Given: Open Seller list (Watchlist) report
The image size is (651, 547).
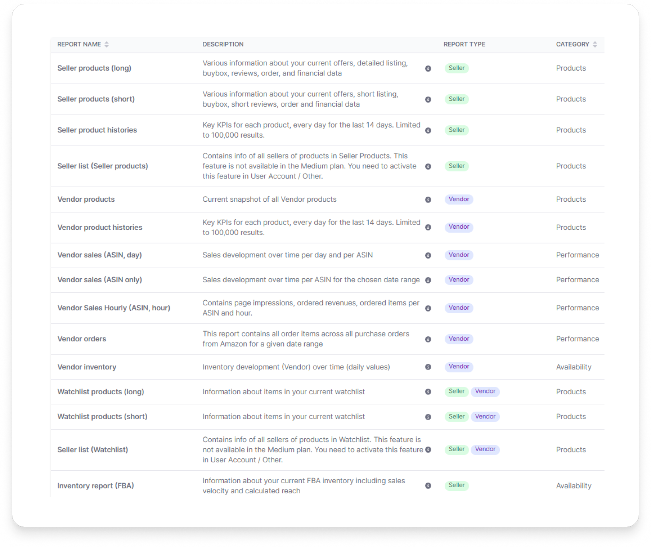Looking at the screenshot, I should tap(93, 450).
